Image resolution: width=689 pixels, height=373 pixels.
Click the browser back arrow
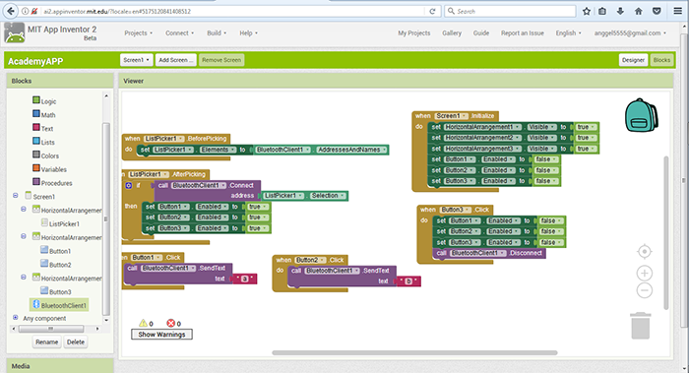click(x=11, y=11)
